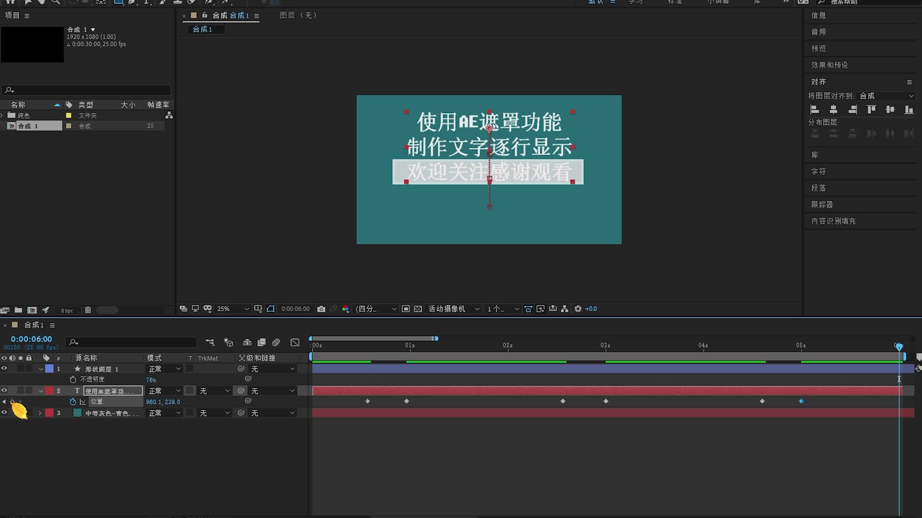Open the Graph Editor in the timeline
Screen dimensions: 922x518
(x=295, y=342)
